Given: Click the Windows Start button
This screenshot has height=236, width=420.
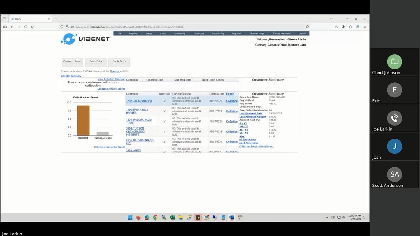Looking at the screenshot, I should 130,217.
